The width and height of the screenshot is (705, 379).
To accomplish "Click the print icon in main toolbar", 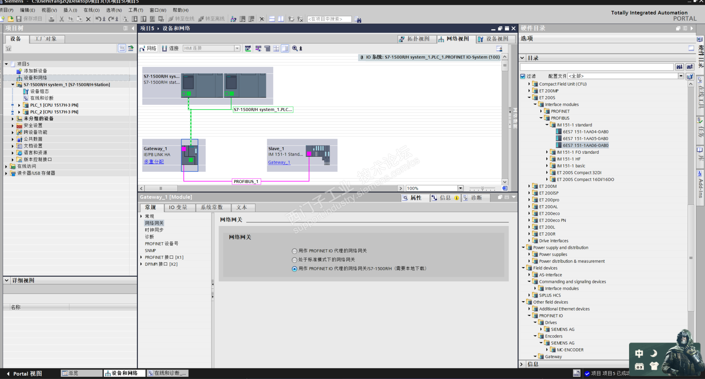I will point(51,19).
